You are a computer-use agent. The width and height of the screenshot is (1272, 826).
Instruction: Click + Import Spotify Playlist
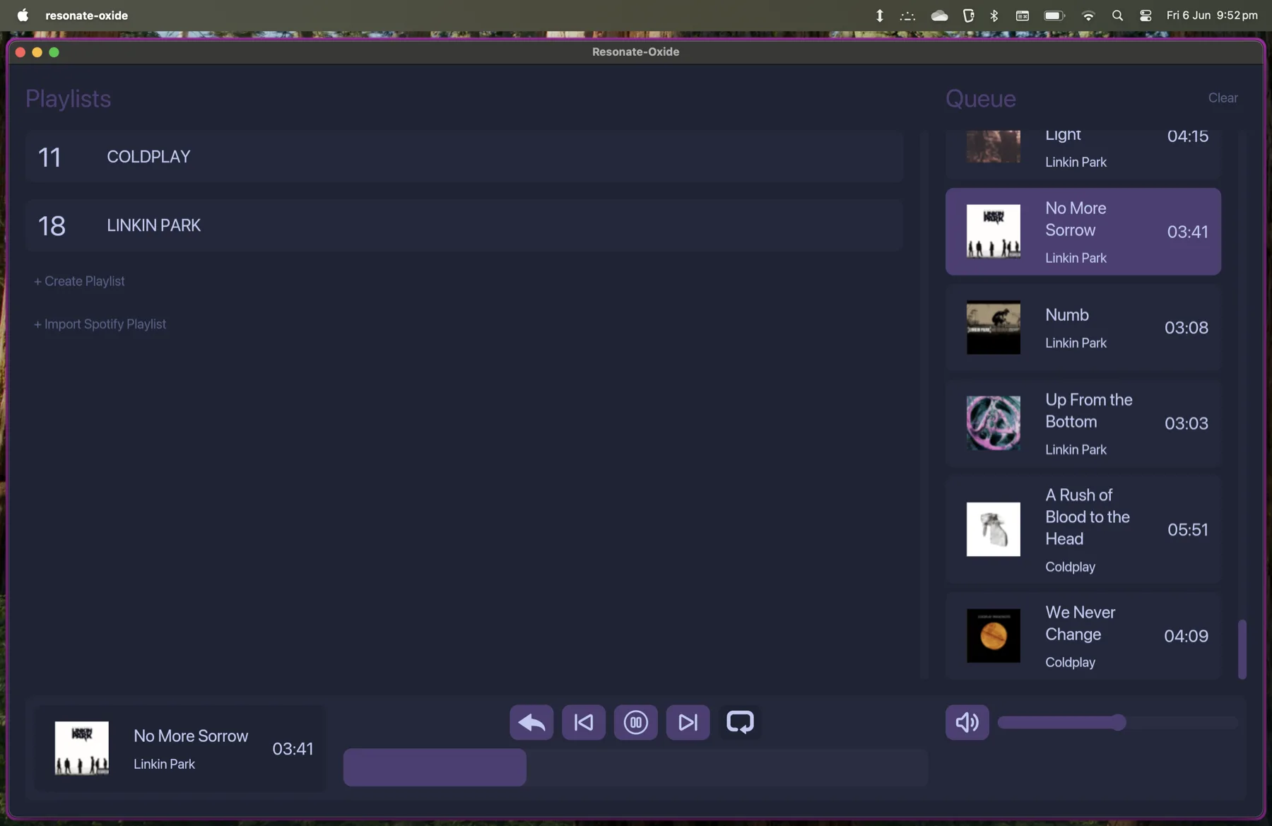[100, 324]
